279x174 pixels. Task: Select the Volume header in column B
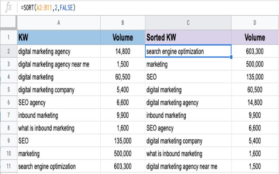[122, 37]
